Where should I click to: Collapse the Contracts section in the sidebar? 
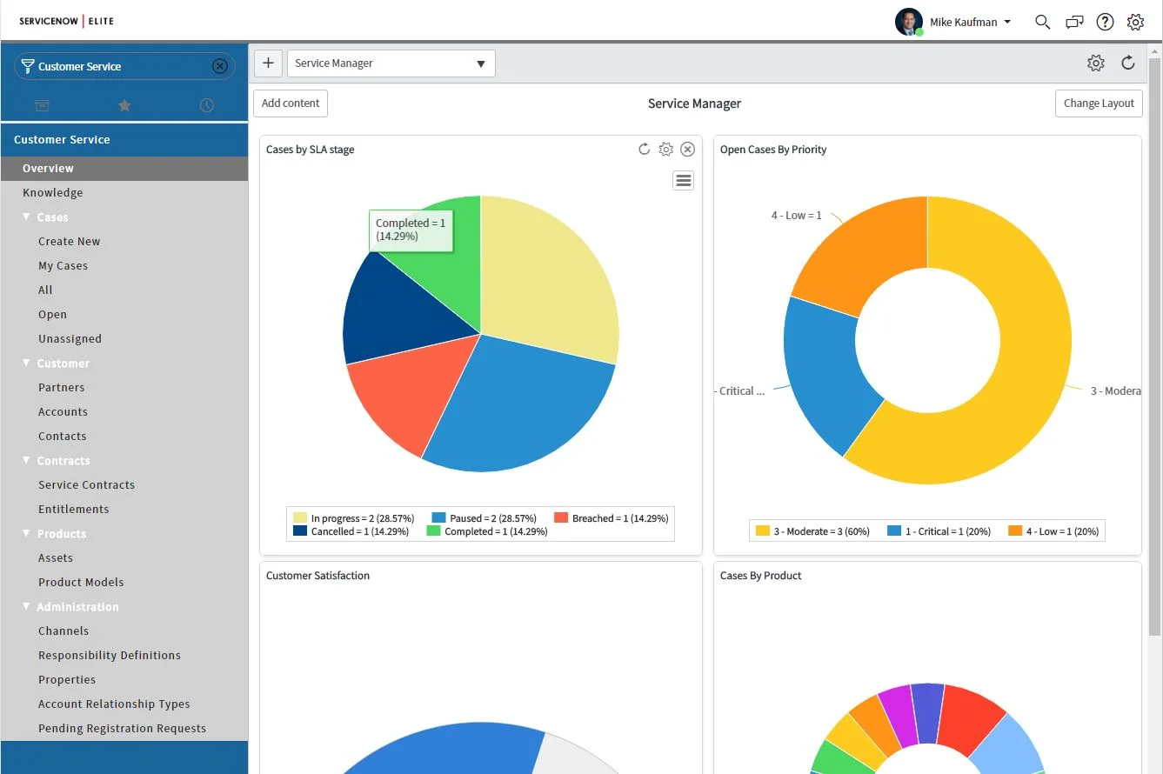(x=27, y=460)
